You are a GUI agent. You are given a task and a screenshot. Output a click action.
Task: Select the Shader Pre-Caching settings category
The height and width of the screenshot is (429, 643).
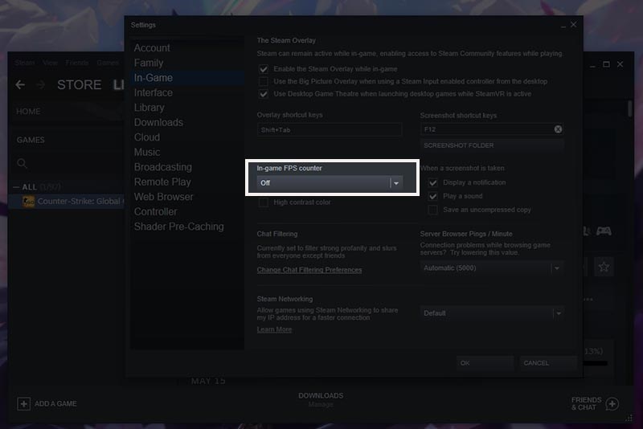coord(178,227)
